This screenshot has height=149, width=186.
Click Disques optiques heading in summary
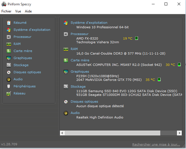point(85,102)
